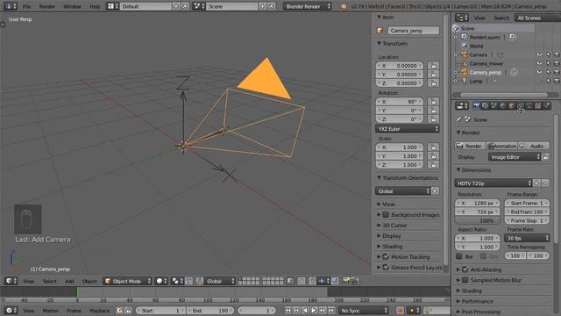561x316 pixels.
Task: Open the No Sync playback dropdown
Action: click(364, 311)
